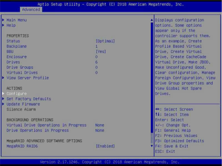The image size is (222, 166).
Task: Click the arrow icon beside Main Menu
Action: [x=3, y=20]
